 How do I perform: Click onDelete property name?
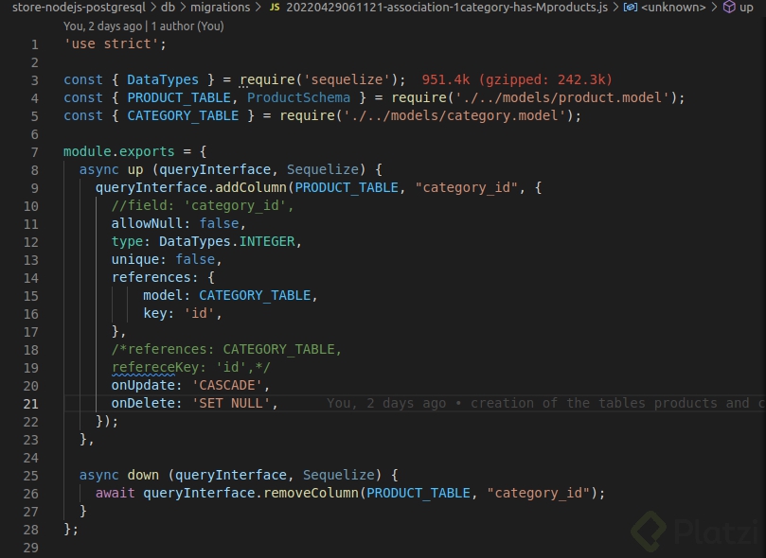point(143,404)
